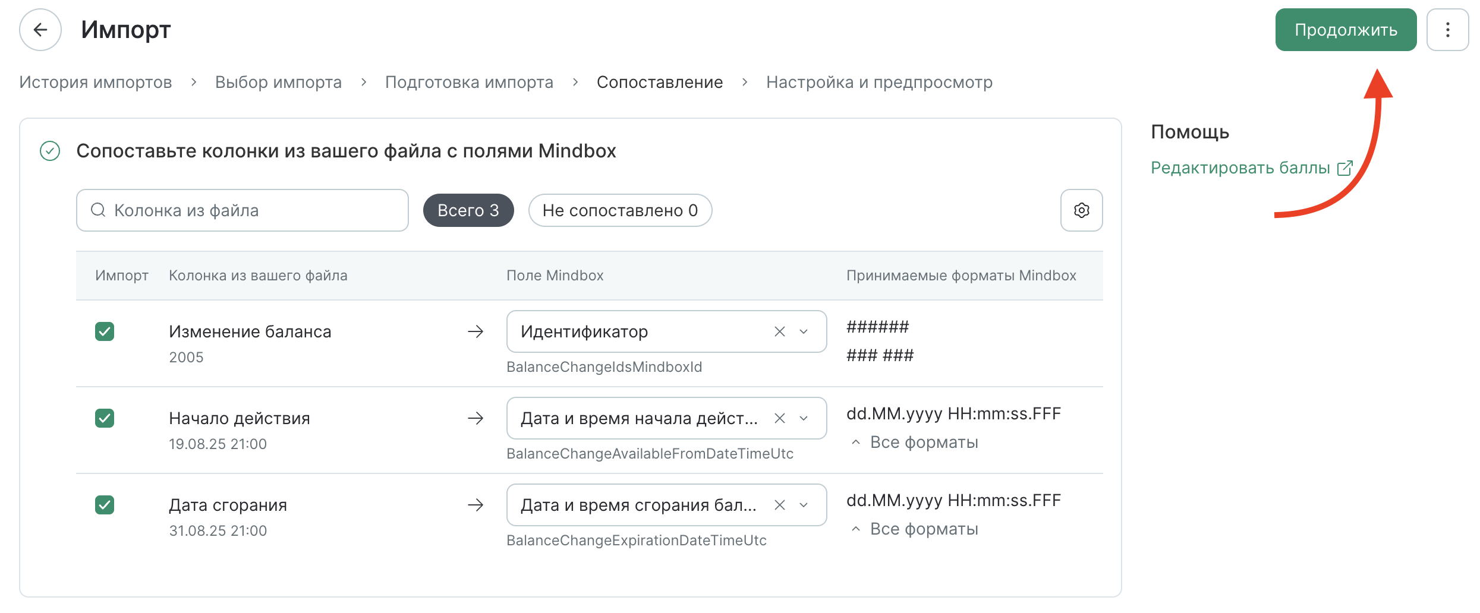The height and width of the screenshot is (613, 1480).
Task: Filter by Не сопоставлено 0
Action: point(620,210)
